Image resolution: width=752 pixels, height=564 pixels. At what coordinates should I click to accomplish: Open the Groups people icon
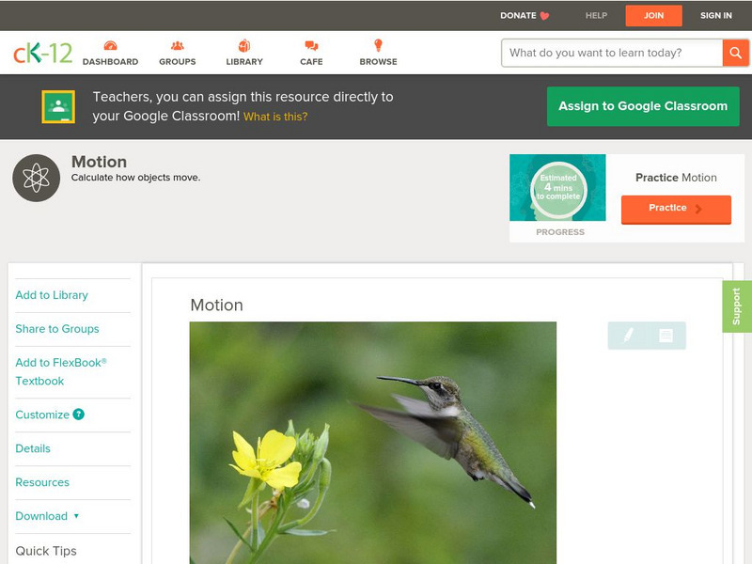tap(178, 45)
